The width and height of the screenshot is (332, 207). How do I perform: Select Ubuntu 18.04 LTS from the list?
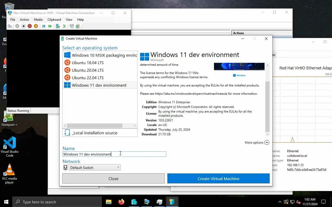point(100,63)
